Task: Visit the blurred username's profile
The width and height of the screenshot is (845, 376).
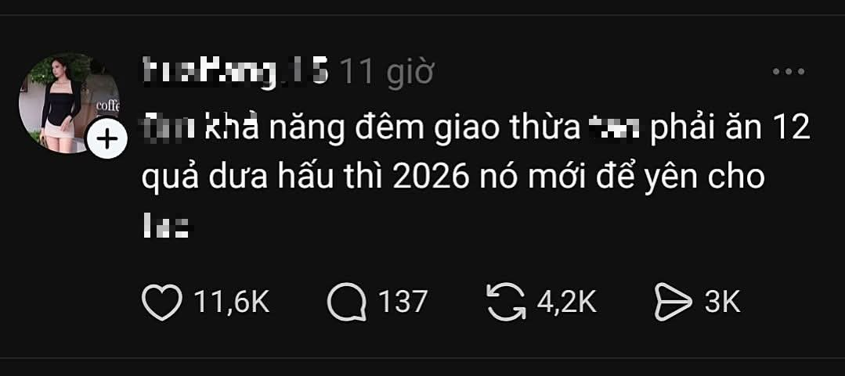Action: (236, 73)
